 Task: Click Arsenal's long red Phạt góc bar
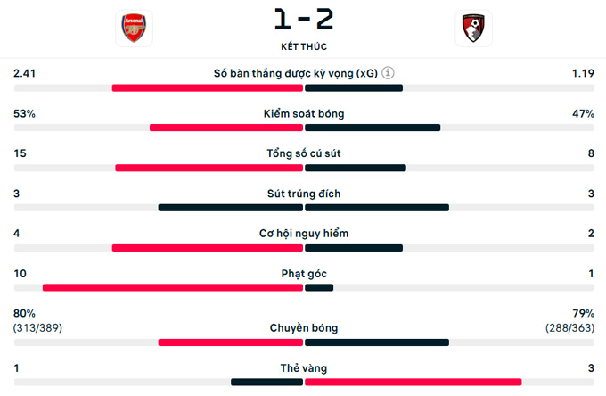click(172, 287)
